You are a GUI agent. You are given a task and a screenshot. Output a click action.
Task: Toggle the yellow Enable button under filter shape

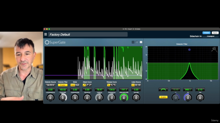pyautogui.click(x=163, y=97)
